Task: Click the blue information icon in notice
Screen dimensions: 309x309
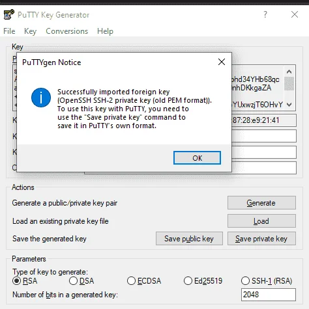Action: (x=41, y=98)
